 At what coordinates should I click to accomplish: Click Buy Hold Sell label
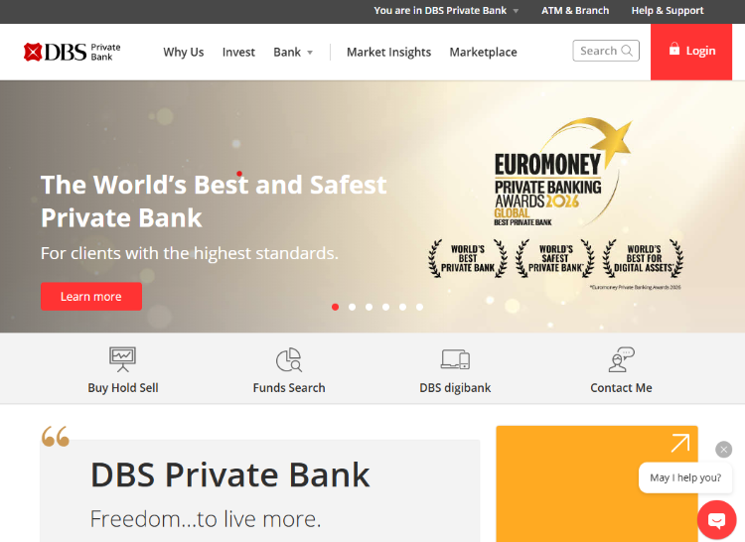(122, 388)
